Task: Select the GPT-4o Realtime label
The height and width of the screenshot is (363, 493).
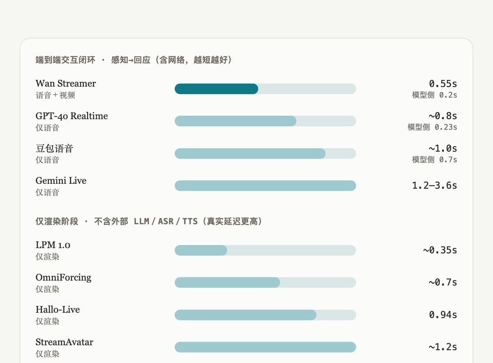Action: point(72,116)
